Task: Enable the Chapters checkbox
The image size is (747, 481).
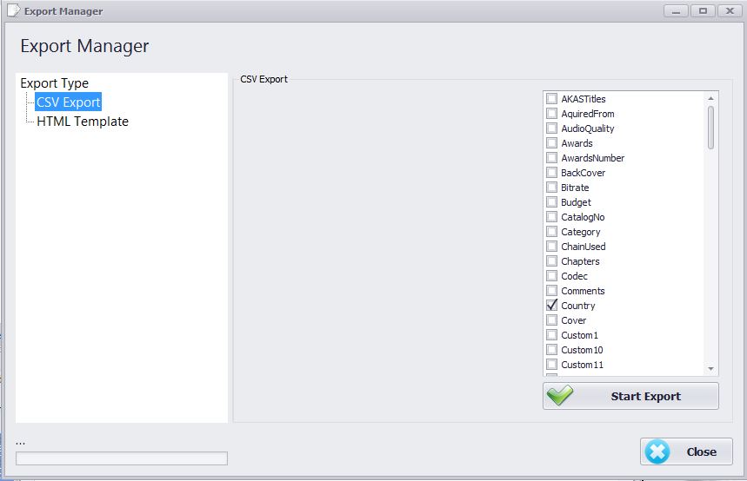Action: click(551, 261)
